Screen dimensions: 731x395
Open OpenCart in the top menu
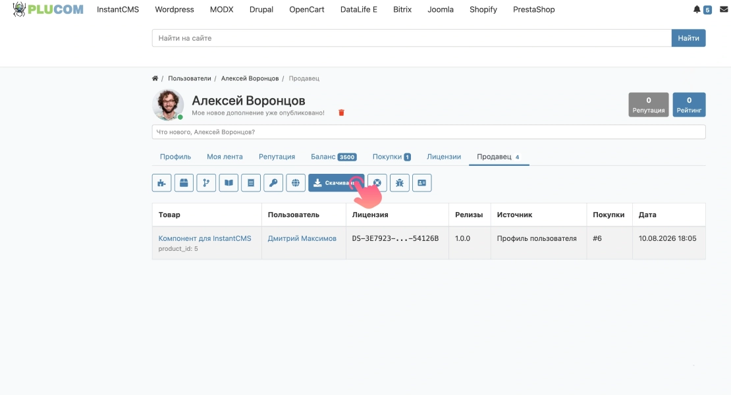[307, 9]
